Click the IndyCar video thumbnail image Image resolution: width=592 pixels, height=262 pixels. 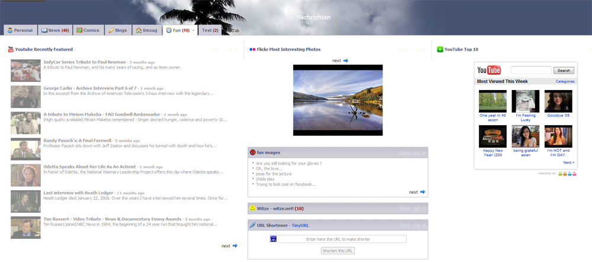pos(25,71)
